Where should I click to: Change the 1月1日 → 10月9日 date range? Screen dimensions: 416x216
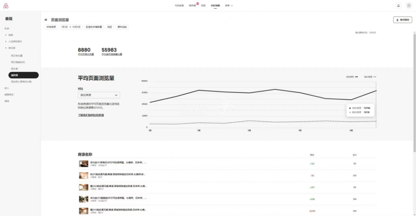coord(71,27)
